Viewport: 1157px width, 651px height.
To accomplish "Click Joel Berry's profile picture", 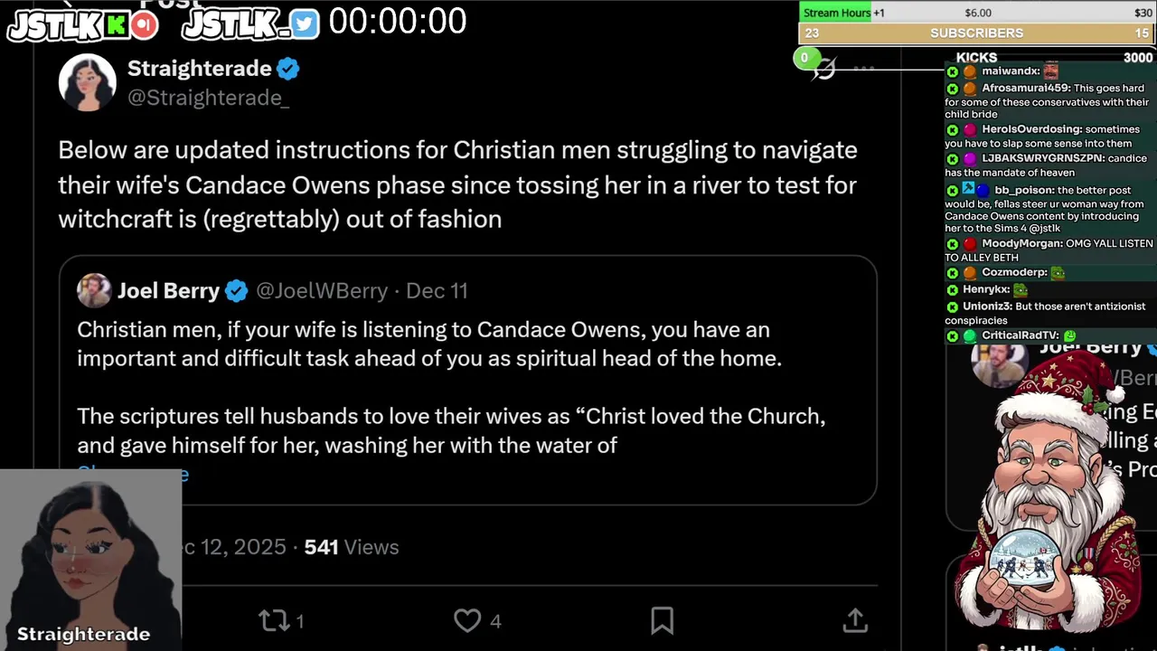I will point(94,290).
